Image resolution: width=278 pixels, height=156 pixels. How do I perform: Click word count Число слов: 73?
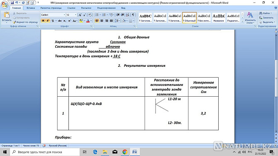[31, 146]
